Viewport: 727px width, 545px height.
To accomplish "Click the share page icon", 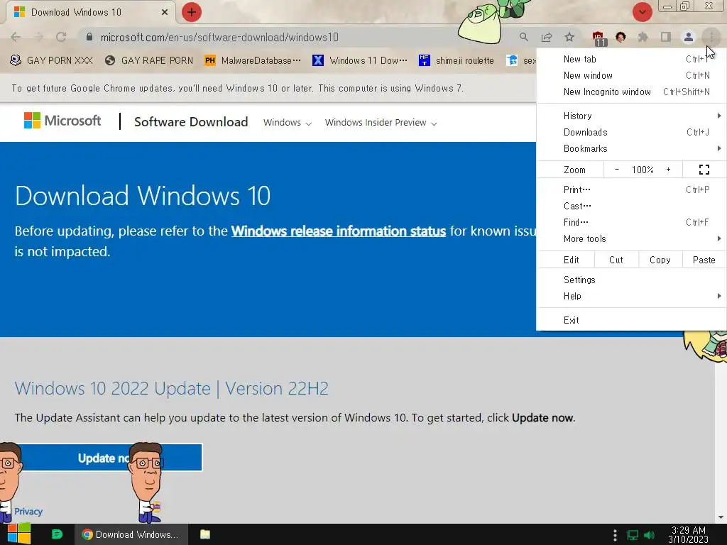I will point(547,37).
